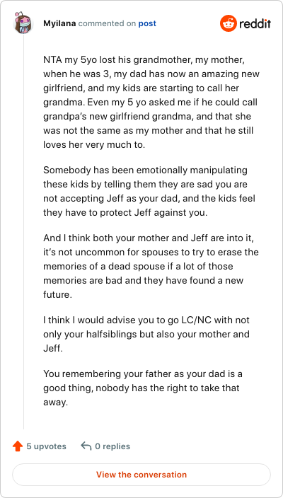283x498 pixels.
Task: Select the "0 replies" label
Action: [112, 446]
